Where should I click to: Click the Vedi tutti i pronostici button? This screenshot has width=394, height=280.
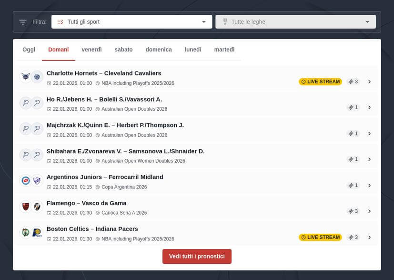(x=197, y=256)
